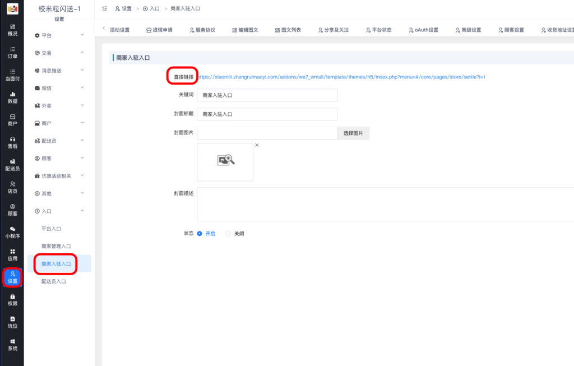Open the 数据 data panel icon
This screenshot has width=574, height=366.
point(12,99)
